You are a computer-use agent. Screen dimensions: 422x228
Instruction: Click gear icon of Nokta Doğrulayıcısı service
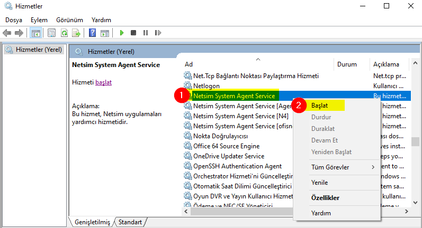pyautogui.click(x=187, y=136)
